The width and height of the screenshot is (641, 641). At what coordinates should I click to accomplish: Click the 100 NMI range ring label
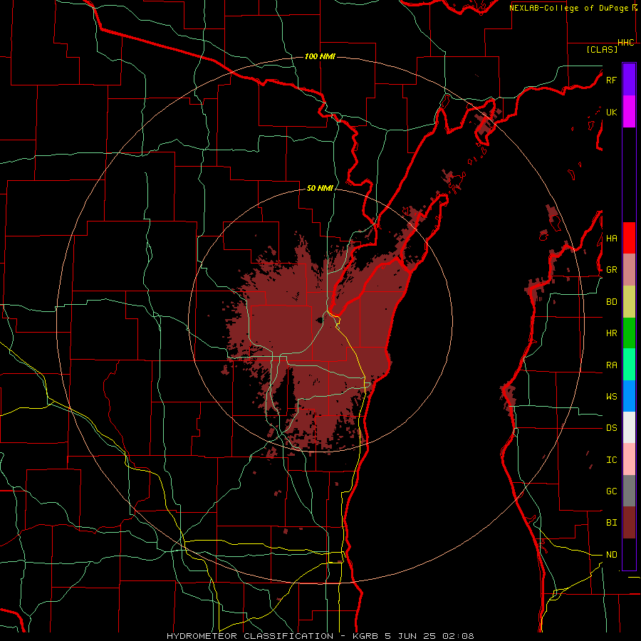click(x=320, y=56)
